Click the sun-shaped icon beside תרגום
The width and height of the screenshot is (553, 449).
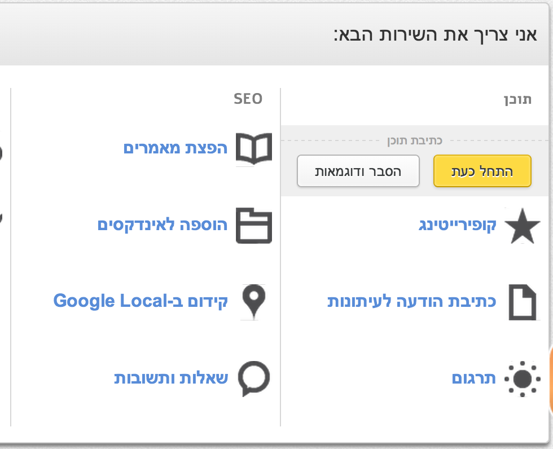(x=523, y=379)
